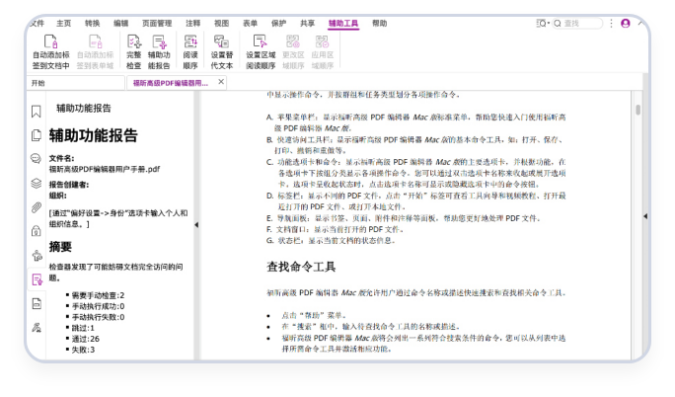Switch to the 保护 ribbon tab
This screenshot has height=397, width=675.
(x=279, y=24)
